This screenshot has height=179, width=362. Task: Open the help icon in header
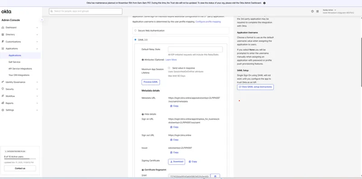(x=312, y=11)
